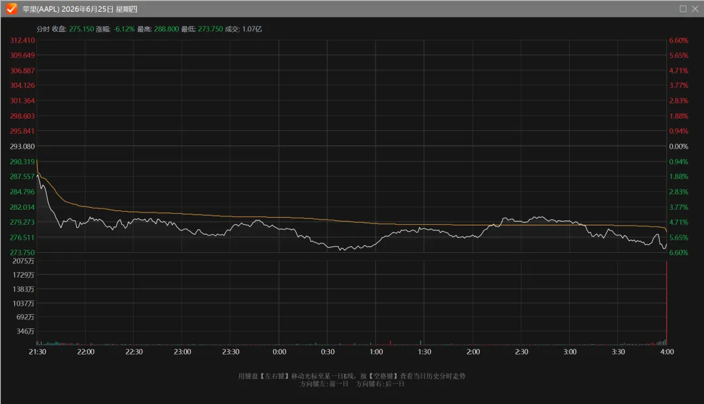The height and width of the screenshot is (404, 704).
Task: Click the 0:00 time axis label
Action: pos(279,352)
